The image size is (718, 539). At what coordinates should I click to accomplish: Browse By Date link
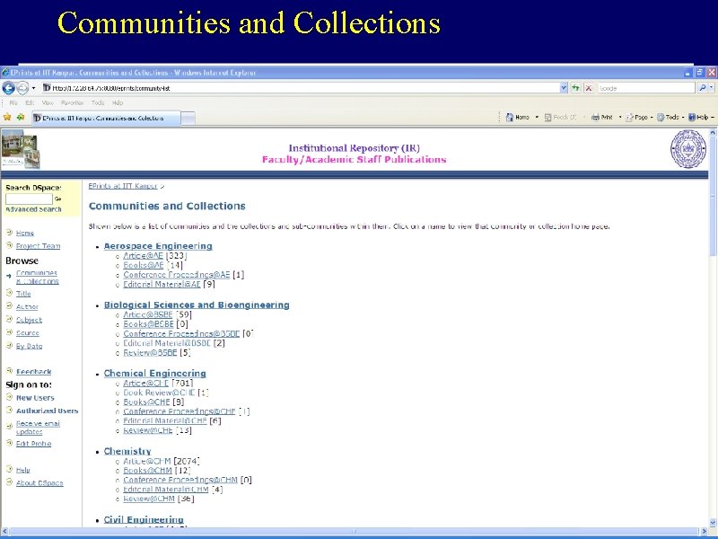pyautogui.click(x=29, y=346)
